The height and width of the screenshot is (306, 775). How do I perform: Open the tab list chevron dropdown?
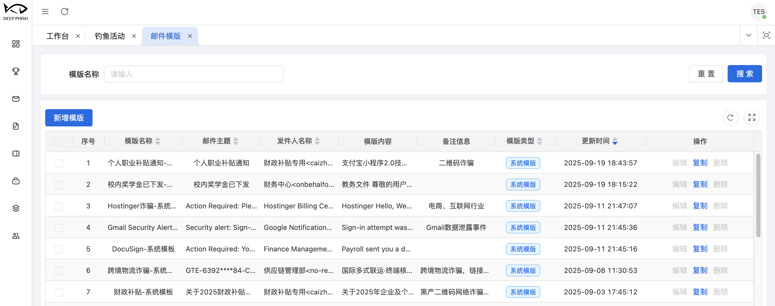coord(748,35)
